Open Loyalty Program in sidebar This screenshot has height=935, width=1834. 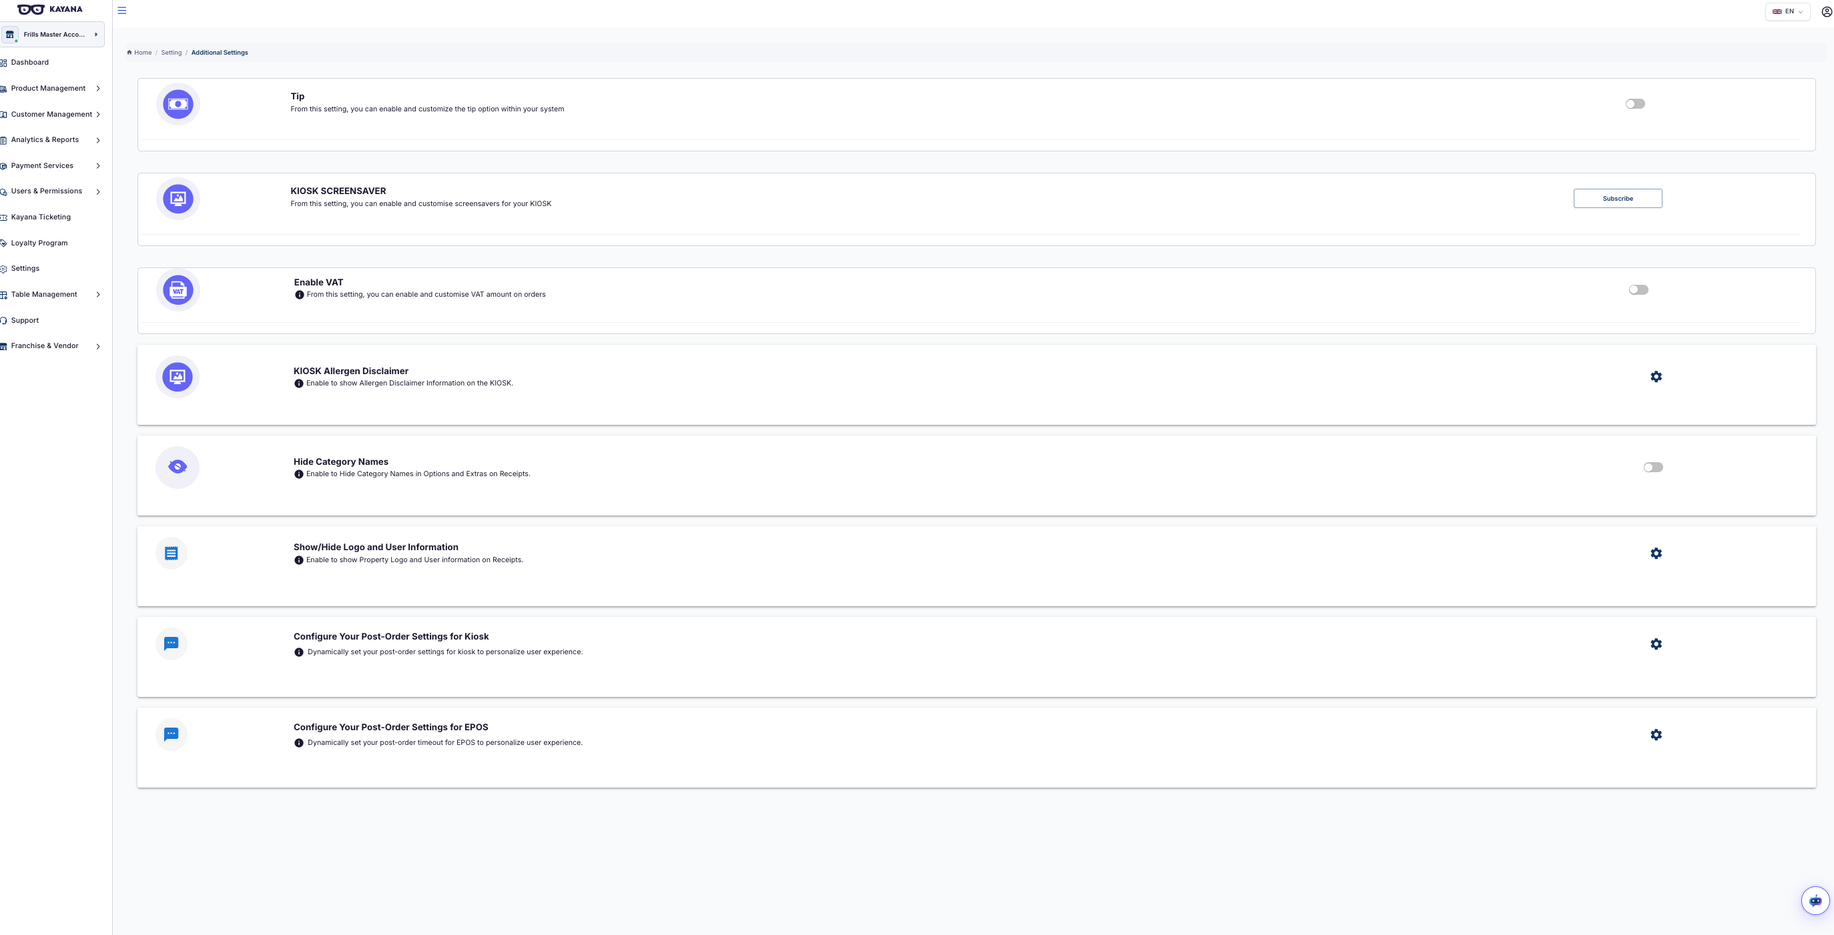(x=39, y=243)
